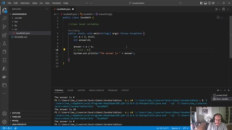
Task: Open Explorer Views and More Actions ellipsis
Action: pyautogui.click(x=47, y=9)
